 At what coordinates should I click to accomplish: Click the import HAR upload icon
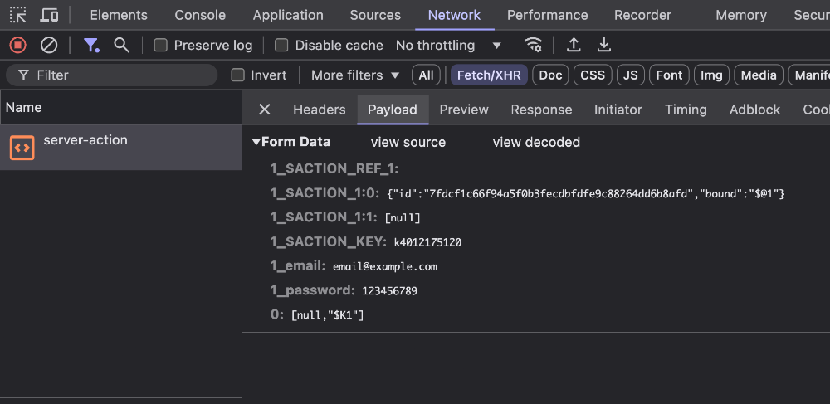[573, 45]
